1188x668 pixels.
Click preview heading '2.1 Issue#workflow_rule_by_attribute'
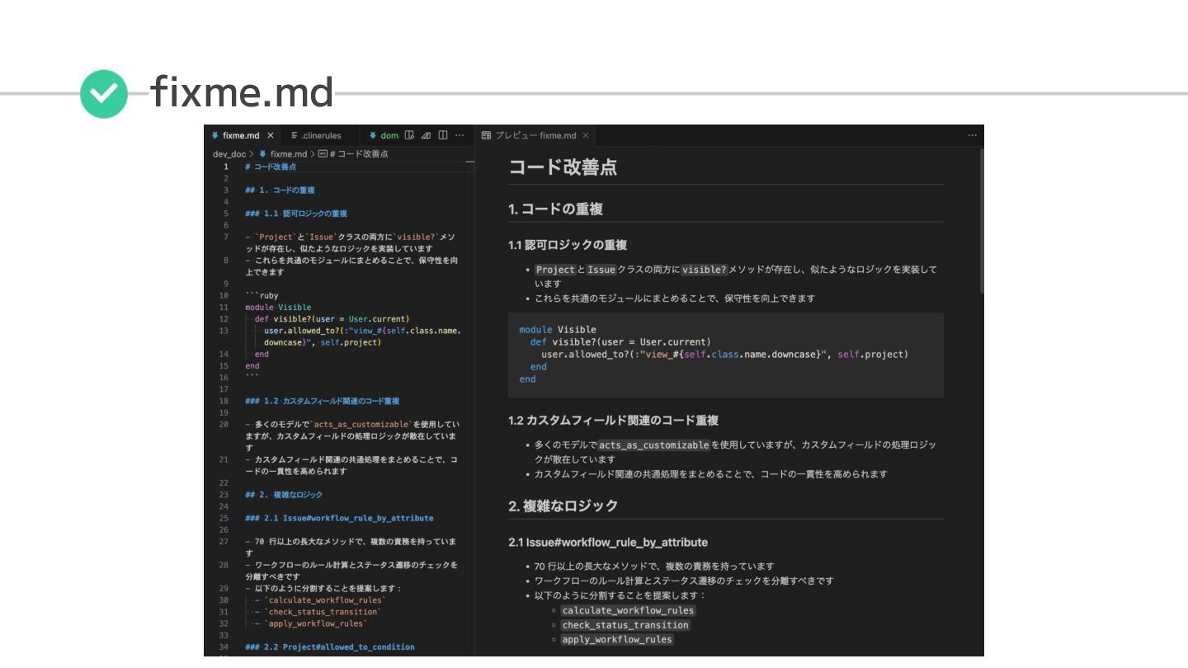coord(608,542)
